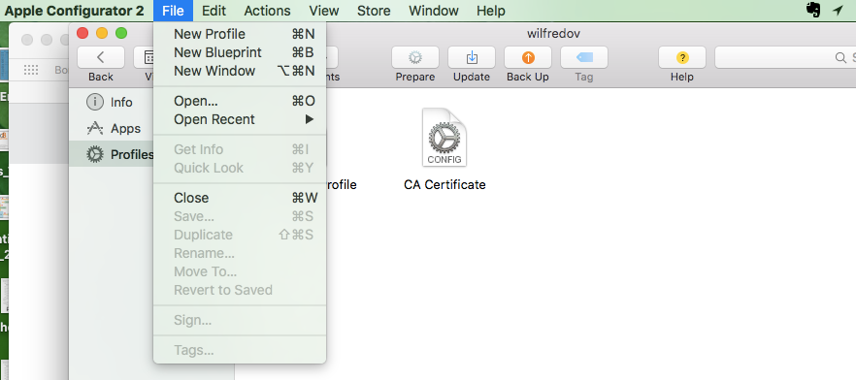Viewport: 856px width, 380px height.
Task: Open the Apple Configurator 2 app menu
Action: [x=74, y=11]
